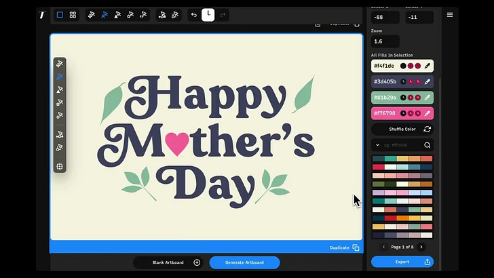Select the green leaf left of "Happy"

(x=112, y=102)
